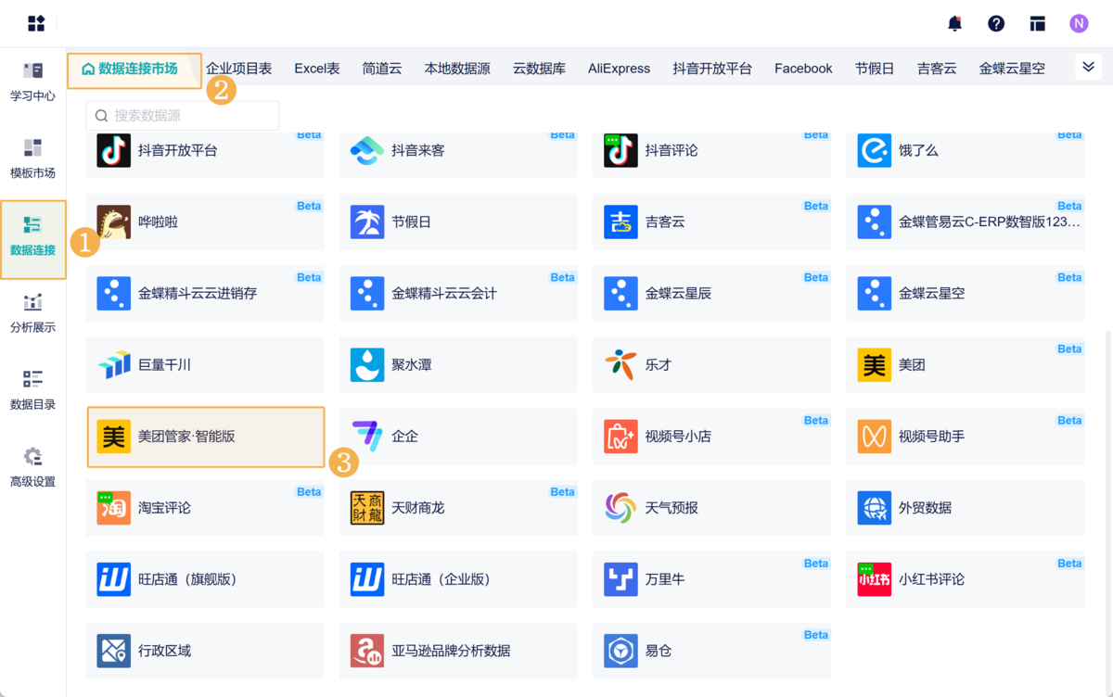Click the 行政区域 map icon

(x=114, y=651)
